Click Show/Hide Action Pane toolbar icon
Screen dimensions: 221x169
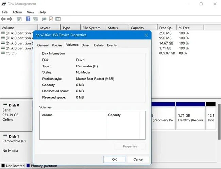(x=35, y=19)
